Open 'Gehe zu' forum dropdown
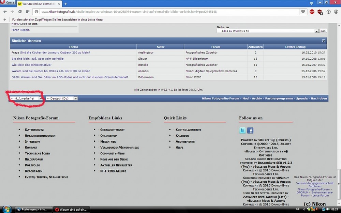 coord(267,31)
